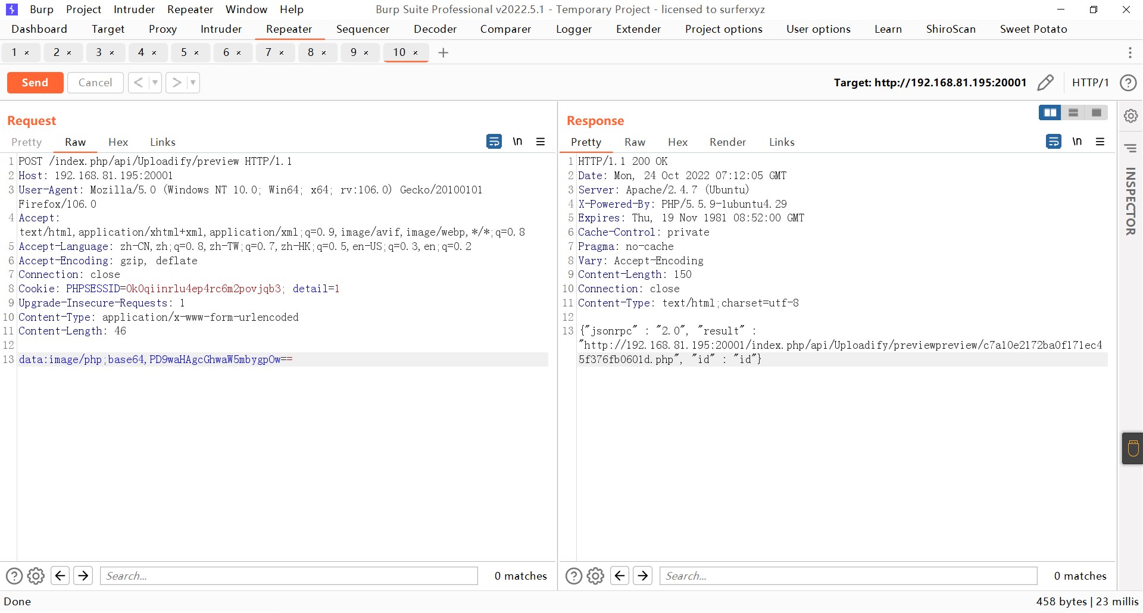This screenshot has height=613, width=1143.
Task: Open the history forward dropdown arrow
Action: 193,83
